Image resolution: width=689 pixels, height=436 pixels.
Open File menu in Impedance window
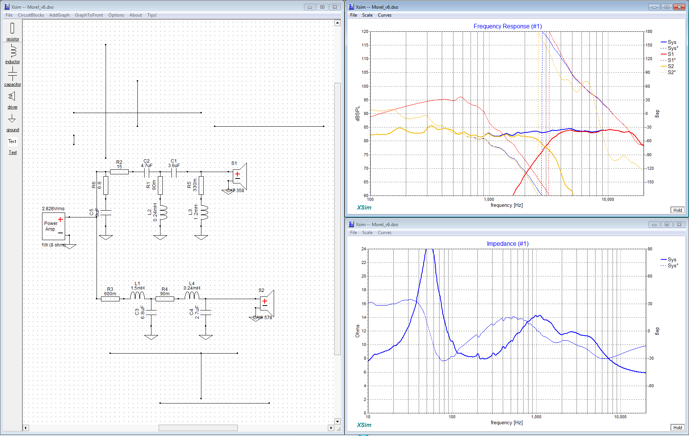354,233
